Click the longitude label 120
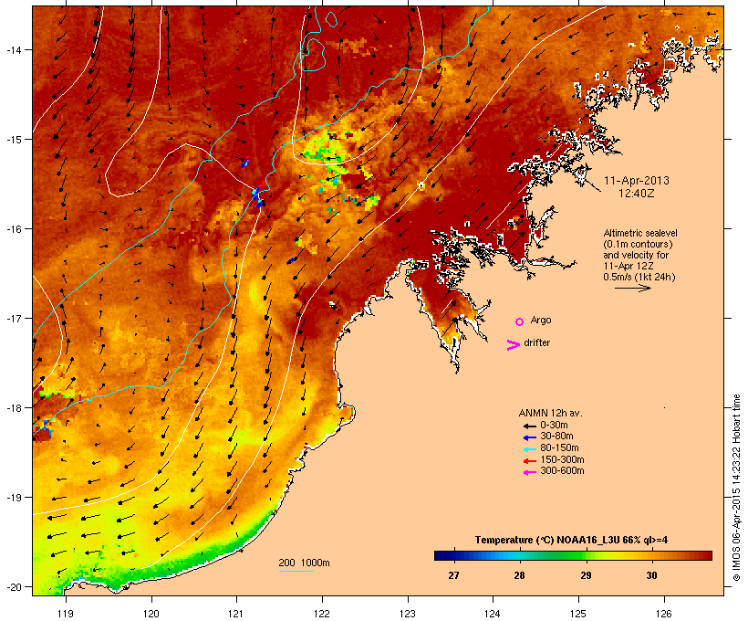 coord(151,614)
